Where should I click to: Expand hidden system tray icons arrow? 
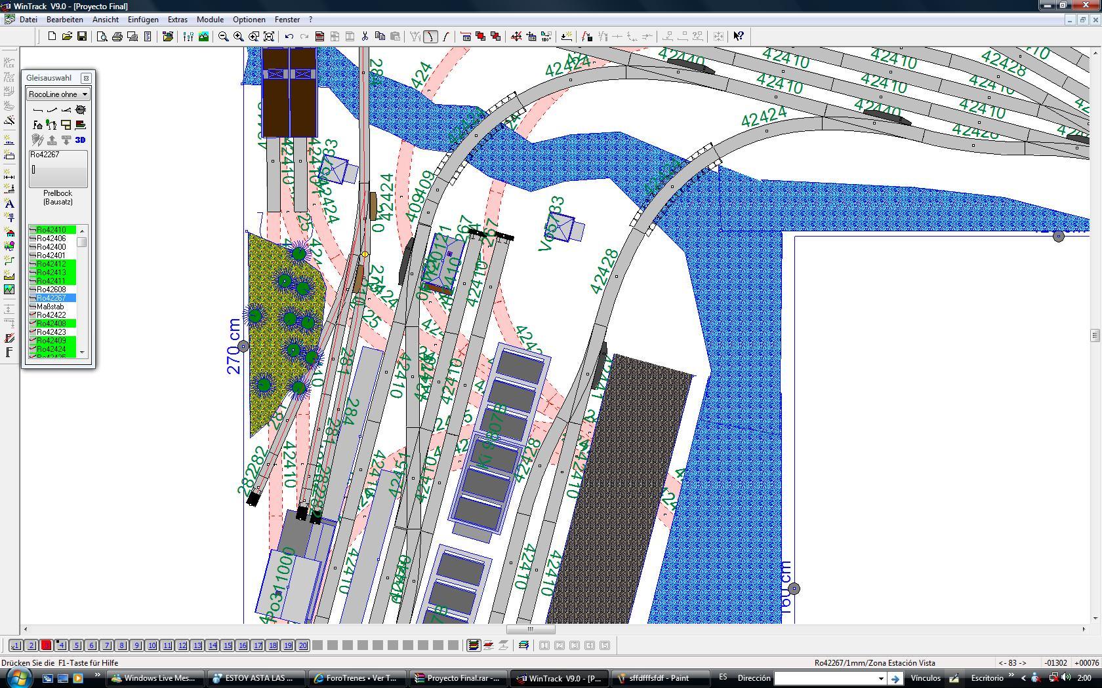click(x=1023, y=678)
